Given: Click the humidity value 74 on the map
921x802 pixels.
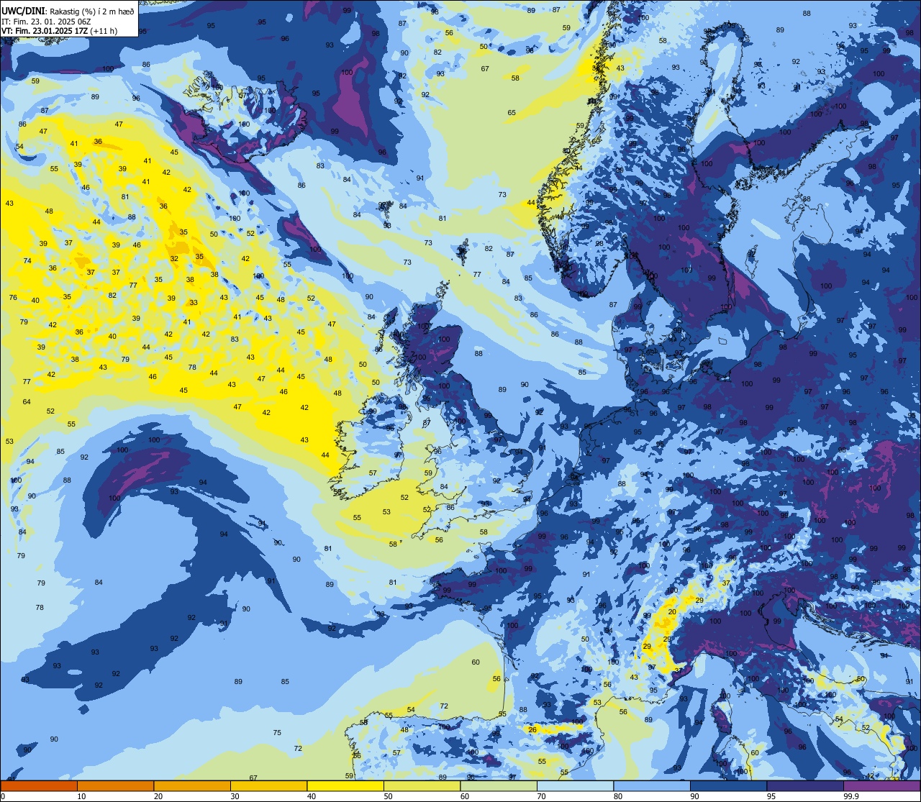Looking at the screenshot, I should coord(27,261).
